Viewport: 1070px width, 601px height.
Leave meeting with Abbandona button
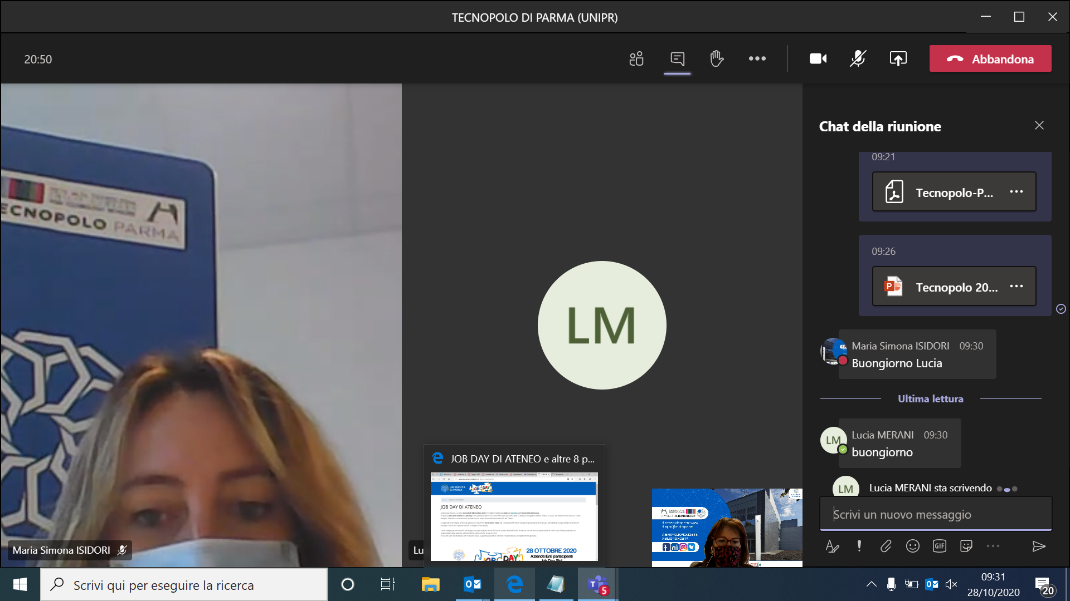(x=990, y=58)
